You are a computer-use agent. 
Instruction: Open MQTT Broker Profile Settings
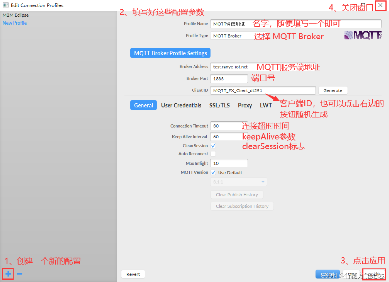coord(170,53)
